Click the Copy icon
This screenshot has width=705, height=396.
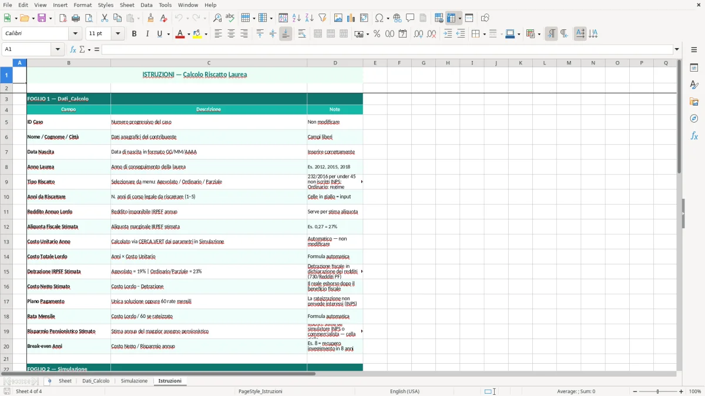[117, 18]
